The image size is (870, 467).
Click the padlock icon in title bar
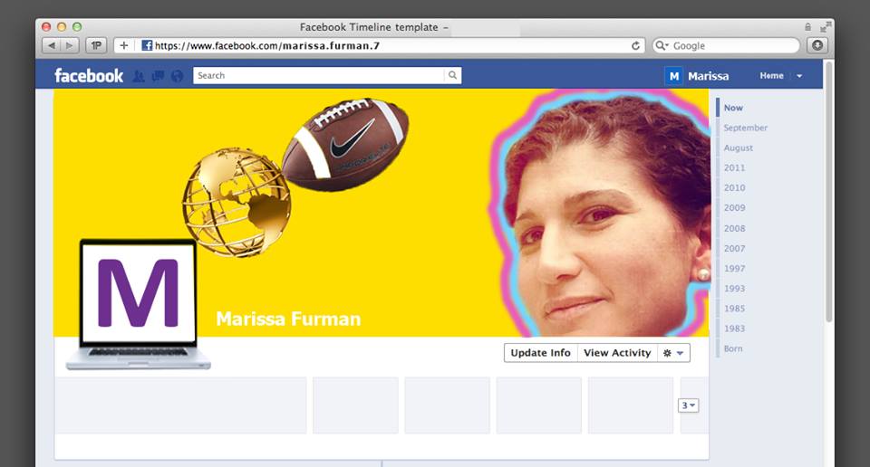click(807, 26)
